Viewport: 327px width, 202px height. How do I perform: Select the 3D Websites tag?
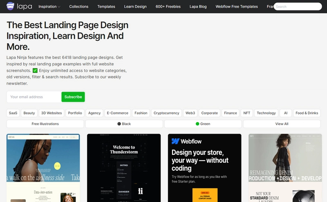click(52, 113)
